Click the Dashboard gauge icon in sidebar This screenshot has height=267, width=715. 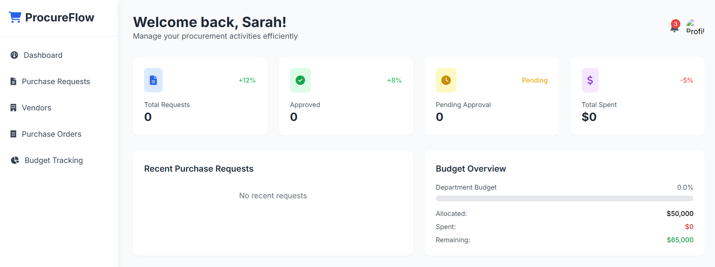click(x=14, y=55)
